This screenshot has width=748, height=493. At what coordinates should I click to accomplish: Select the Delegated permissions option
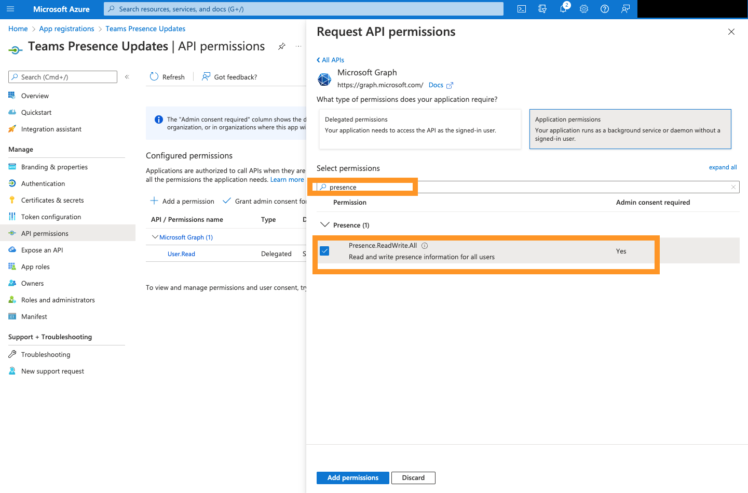point(419,129)
